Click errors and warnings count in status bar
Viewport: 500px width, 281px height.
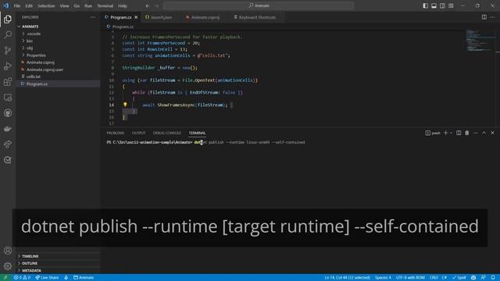click(x=22, y=278)
